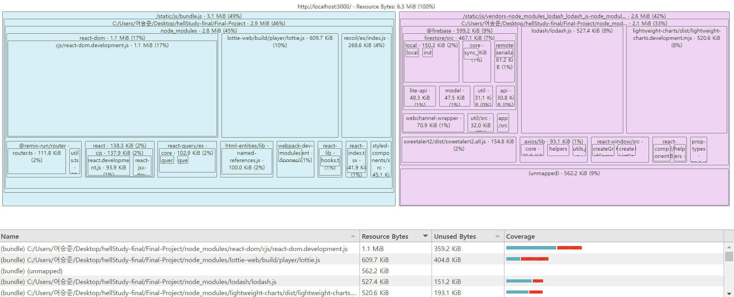The image size is (734, 297).
Task: Select html-entities/lib treemap node
Action: [246, 159]
